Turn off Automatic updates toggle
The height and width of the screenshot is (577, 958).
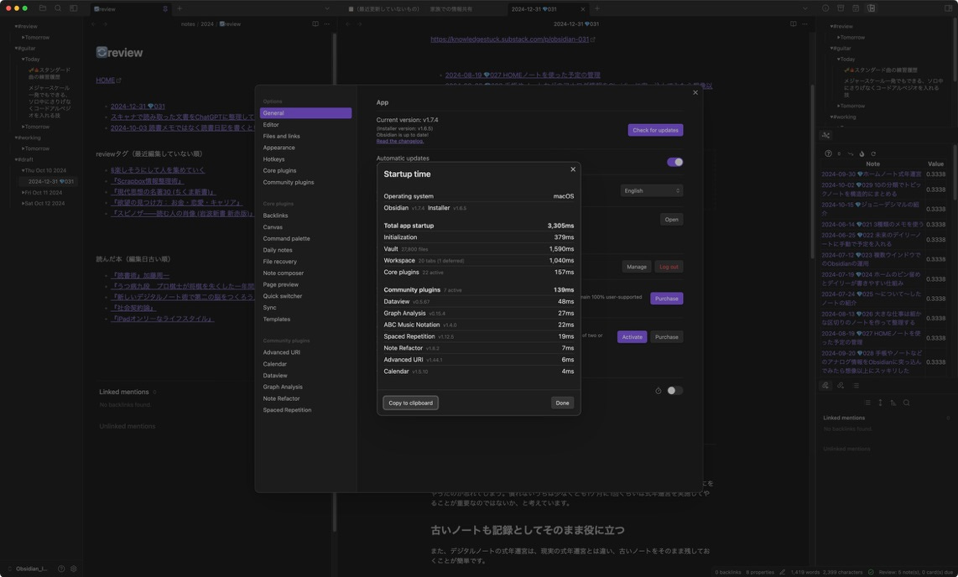click(x=674, y=162)
